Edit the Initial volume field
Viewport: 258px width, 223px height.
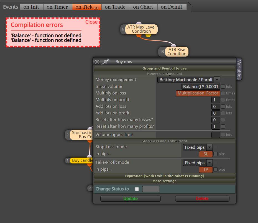201,87
